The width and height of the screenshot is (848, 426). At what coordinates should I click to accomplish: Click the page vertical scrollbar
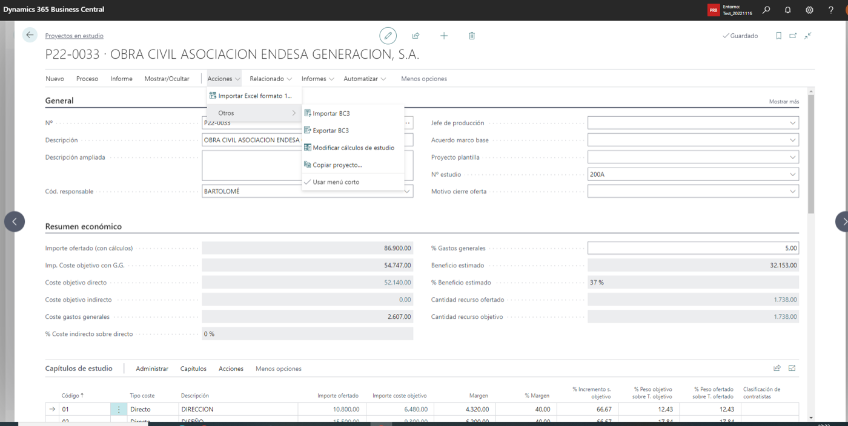click(x=811, y=154)
